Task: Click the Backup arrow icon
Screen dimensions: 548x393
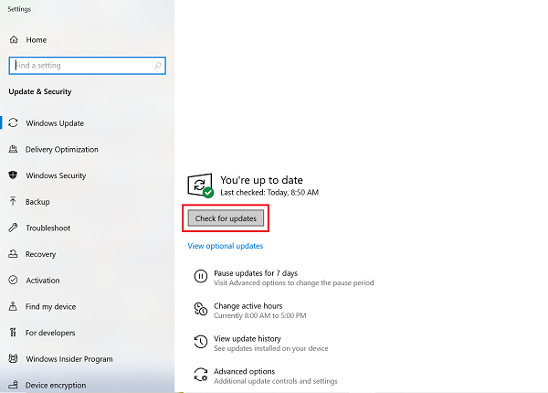Action: [14, 202]
